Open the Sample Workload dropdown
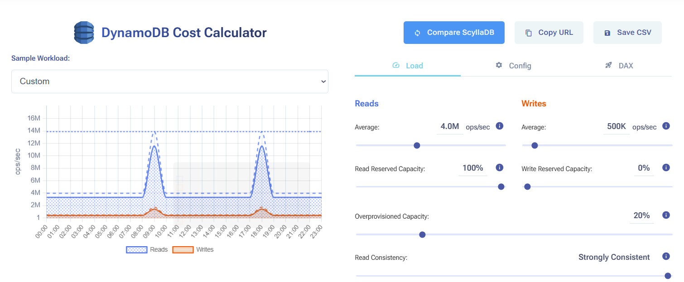 pyautogui.click(x=169, y=81)
